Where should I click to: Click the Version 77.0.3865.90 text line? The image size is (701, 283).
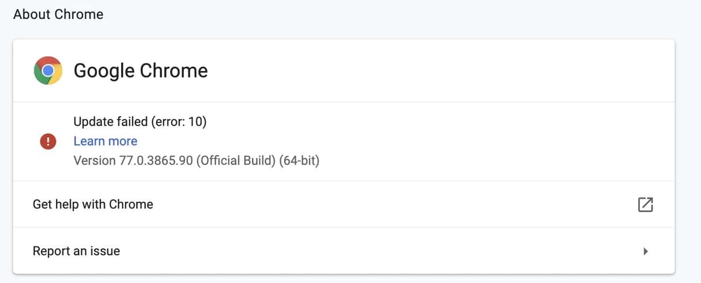pos(197,160)
